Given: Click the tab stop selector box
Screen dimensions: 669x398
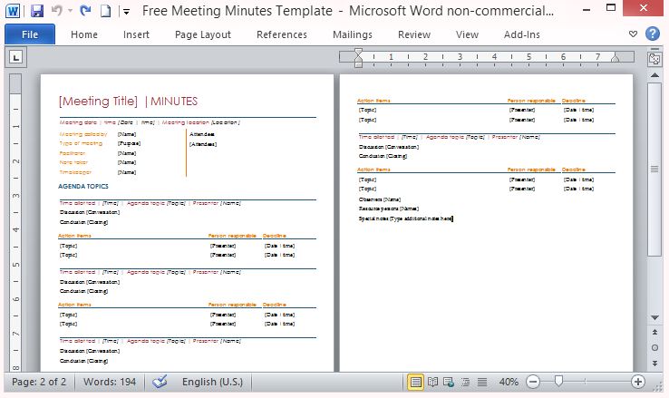Looking at the screenshot, I should (x=15, y=57).
